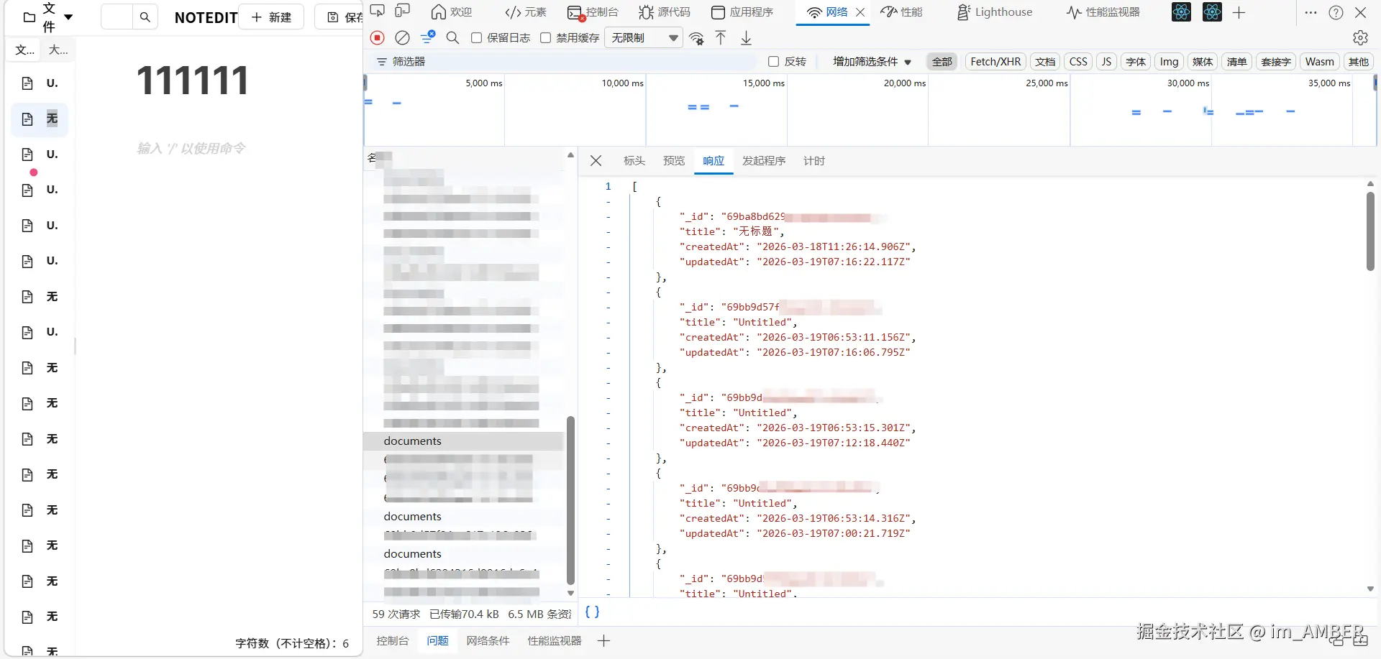Click the 111111 document title
This screenshot has width=1381, height=659.
(x=193, y=80)
